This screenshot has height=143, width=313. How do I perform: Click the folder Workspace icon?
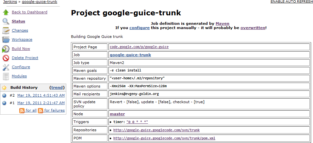pos(6,40)
